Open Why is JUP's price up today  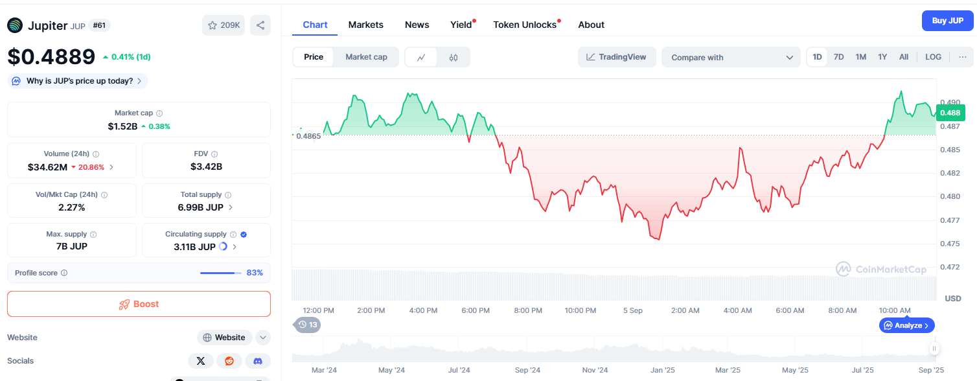[x=78, y=81]
